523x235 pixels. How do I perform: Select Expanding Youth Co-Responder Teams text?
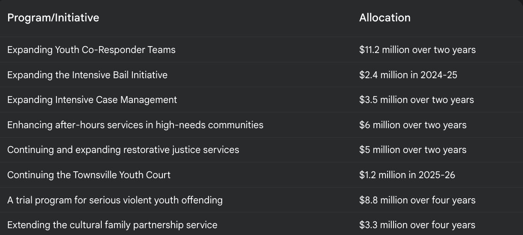(x=91, y=50)
